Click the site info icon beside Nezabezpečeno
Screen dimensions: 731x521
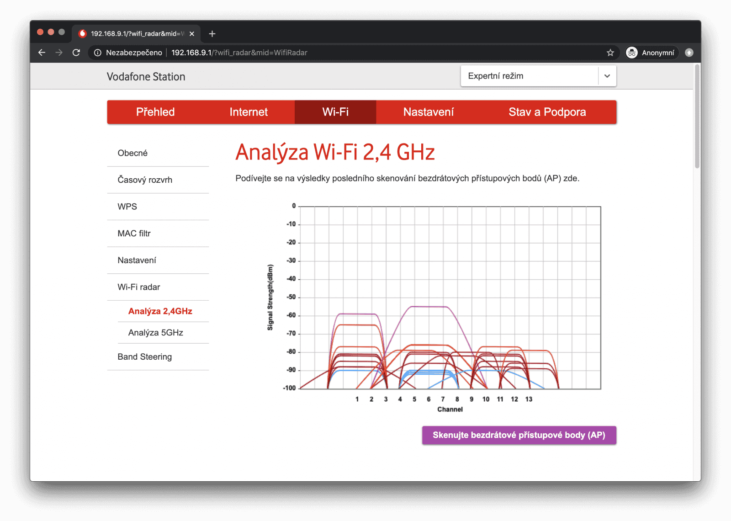pos(97,53)
